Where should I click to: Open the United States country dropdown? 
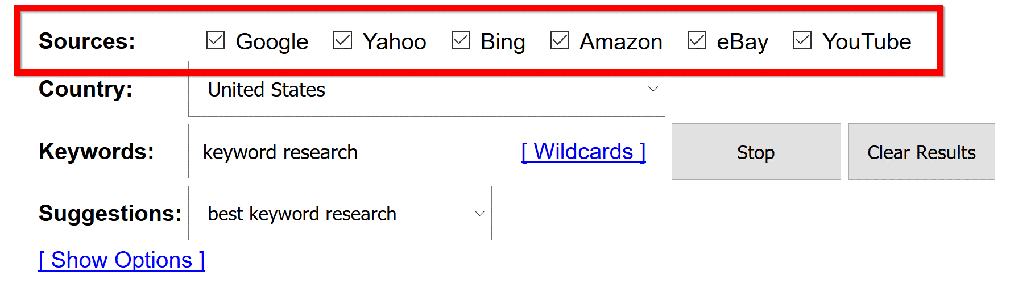425,90
